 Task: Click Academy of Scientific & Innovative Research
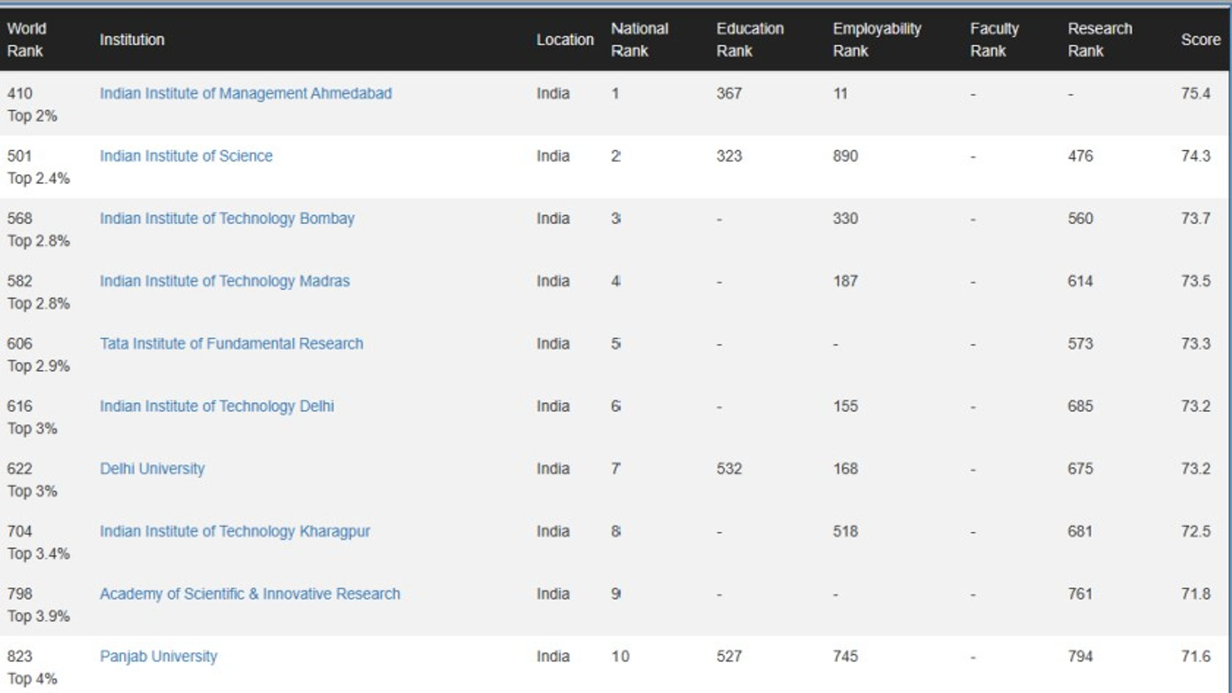click(250, 594)
